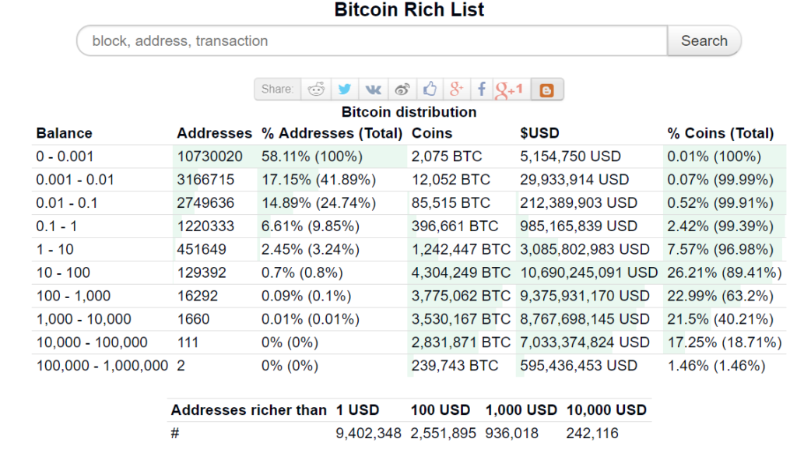Click the 2,831,871 BTC cell
The height and width of the screenshot is (453, 797).
(461, 342)
